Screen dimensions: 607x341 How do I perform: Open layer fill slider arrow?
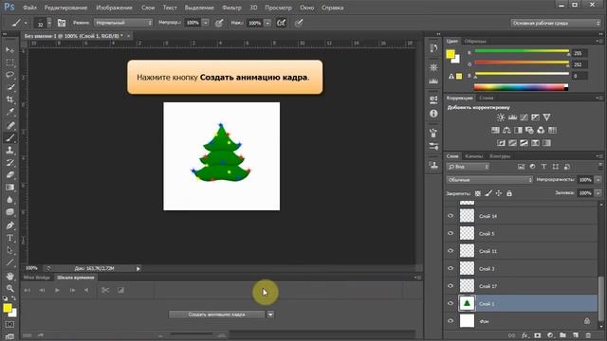click(598, 193)
